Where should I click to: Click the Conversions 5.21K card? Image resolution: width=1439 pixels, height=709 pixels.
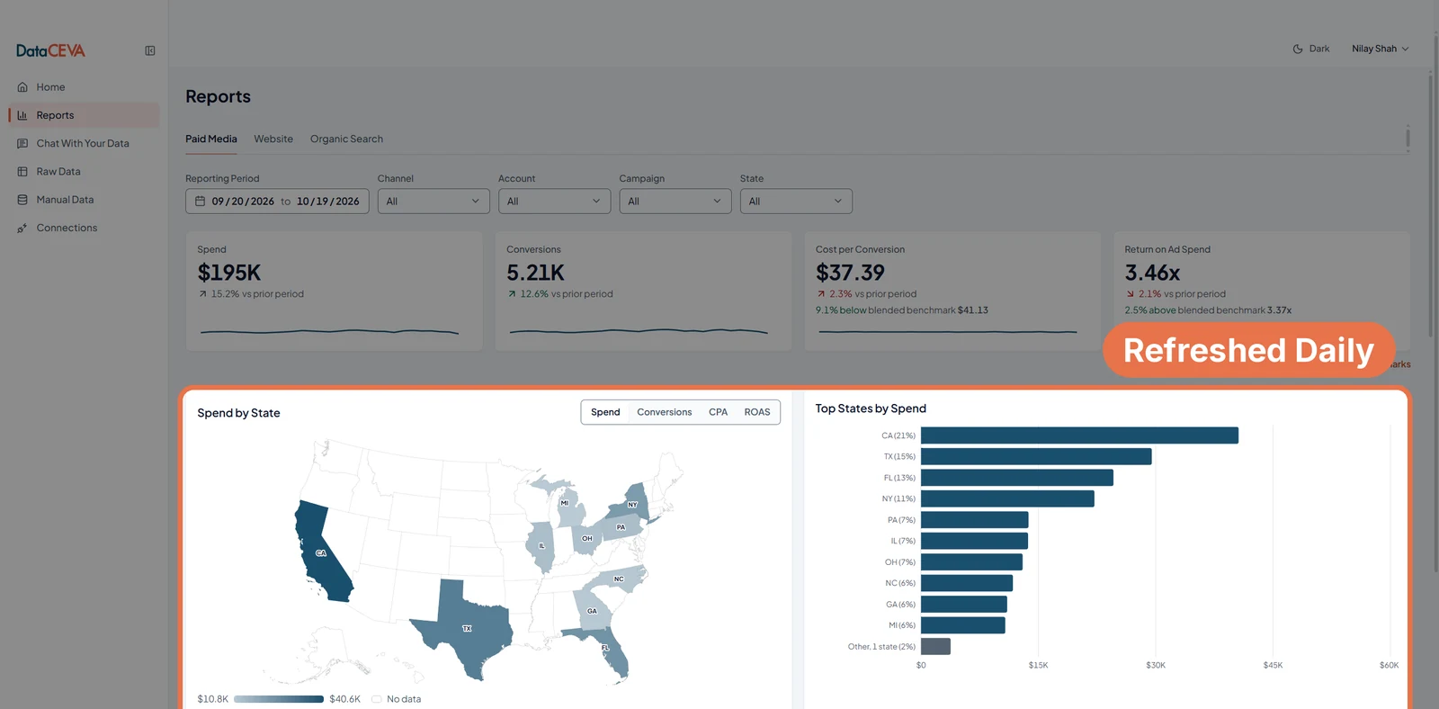pyautogui.click(x=643, y=292)
